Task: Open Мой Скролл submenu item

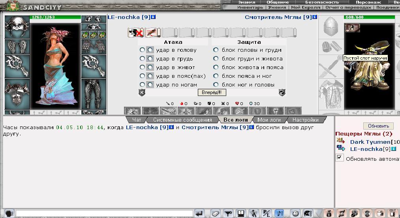Action: [x=306, y=8]
